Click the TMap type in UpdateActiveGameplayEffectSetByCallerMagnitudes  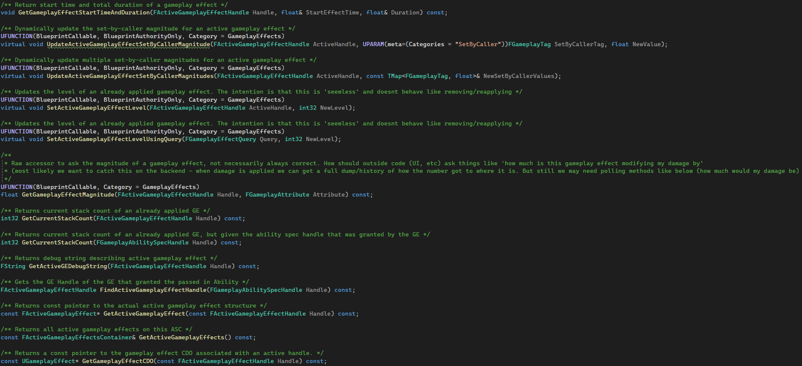point(394,76)
